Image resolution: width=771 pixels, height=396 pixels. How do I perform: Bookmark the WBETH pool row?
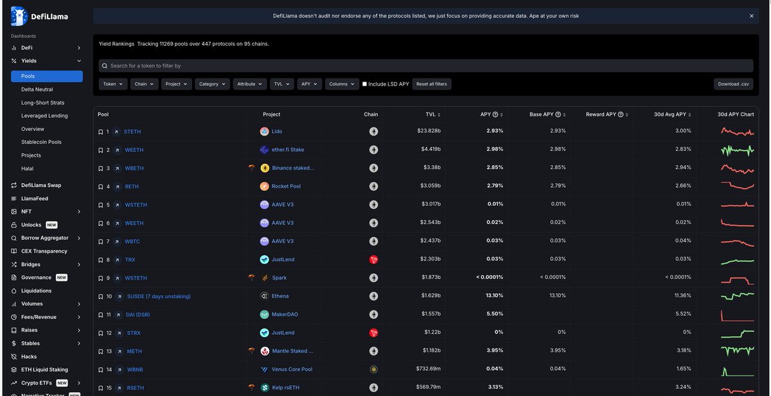tap(100, 168)
